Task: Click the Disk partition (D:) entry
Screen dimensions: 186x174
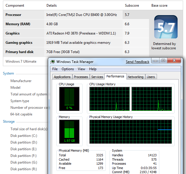Action: click(24, 142)
